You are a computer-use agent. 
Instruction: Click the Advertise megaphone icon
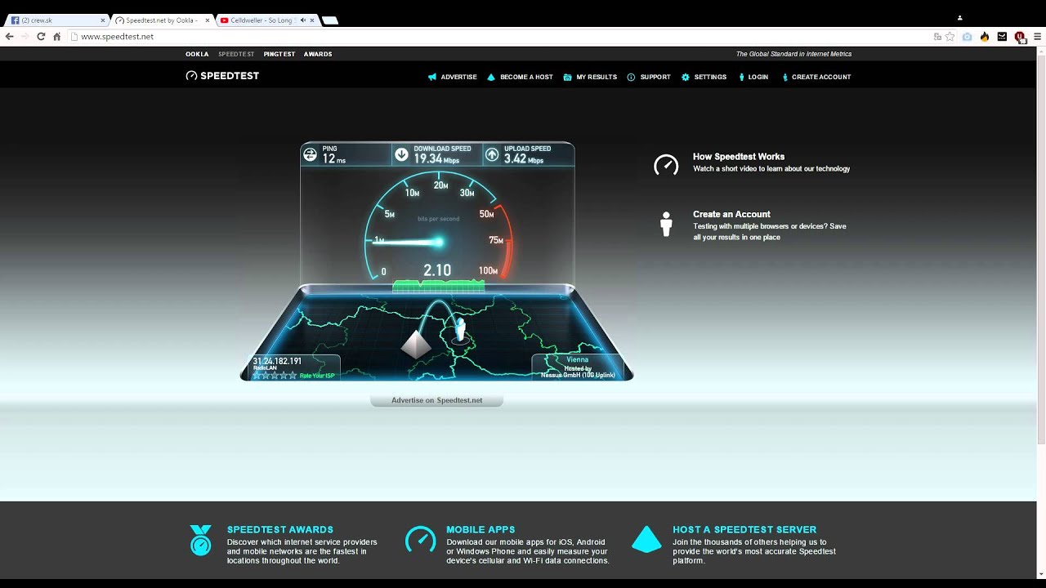tap(432, 77)
